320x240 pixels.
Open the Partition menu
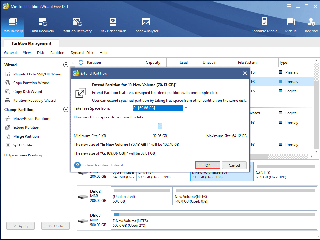[x=57, y=53]
